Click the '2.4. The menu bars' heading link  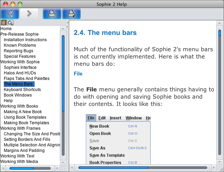(x=105, y=33)
